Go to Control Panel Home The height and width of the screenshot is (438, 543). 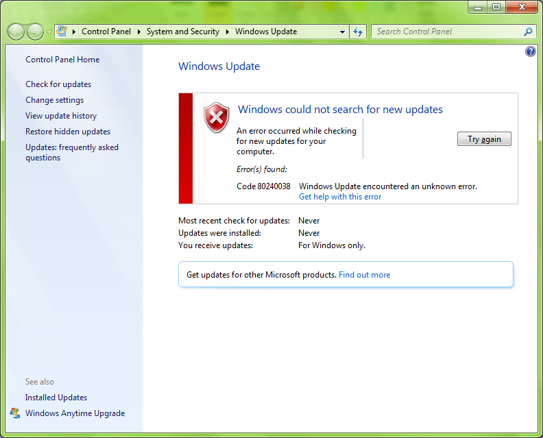[62, 60]
